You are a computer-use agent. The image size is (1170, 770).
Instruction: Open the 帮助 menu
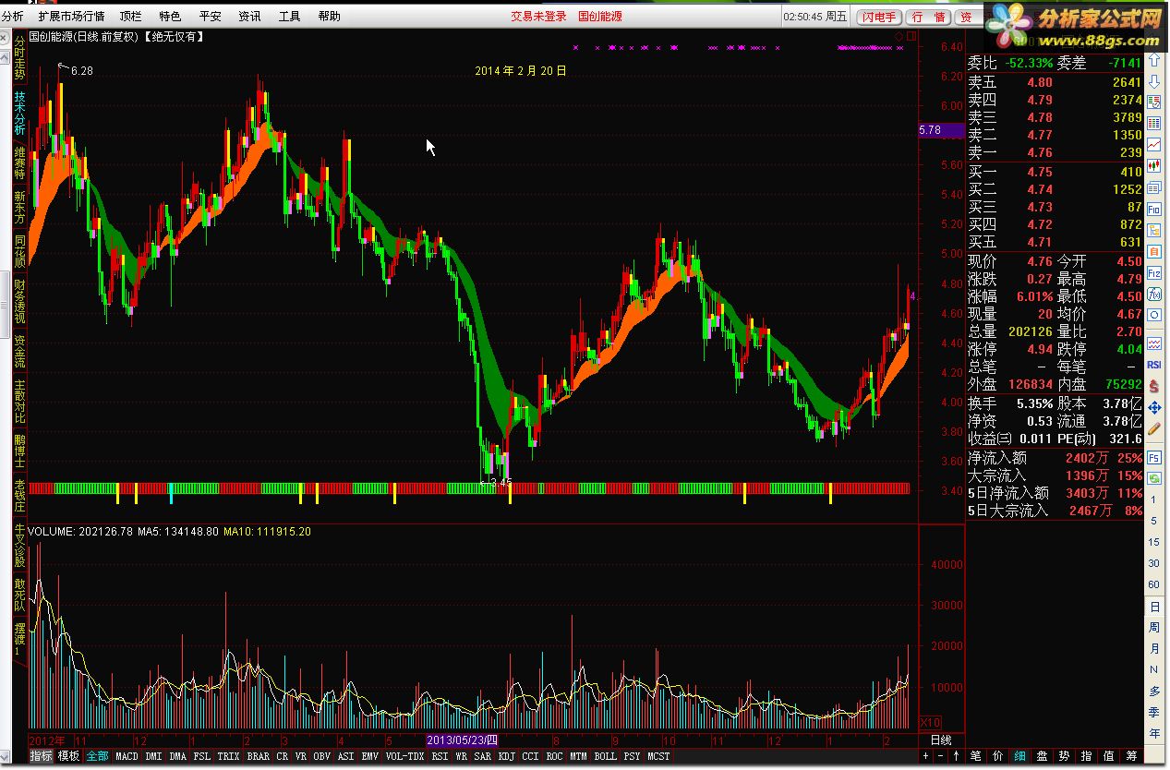pos(329,16)
